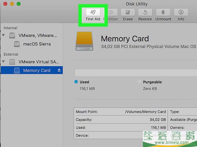This screenshot has width=197, height=147.
Task: Click the Memory Card sidebar drive icon
Action: click(x=17, y=71)
